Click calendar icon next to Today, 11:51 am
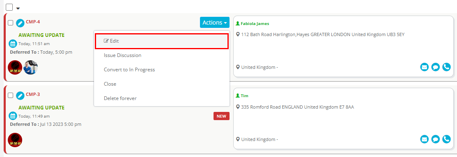The height and width of the screenshot is (157, 457). (13, 44)
